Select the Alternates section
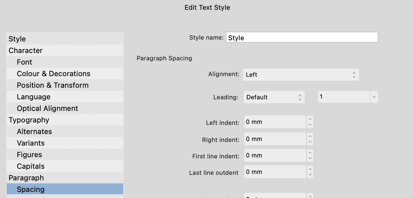The width and height of the screenshot is (413, 198). coord(34,131)
